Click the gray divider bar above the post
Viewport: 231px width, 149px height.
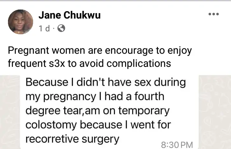coord(116,1)
